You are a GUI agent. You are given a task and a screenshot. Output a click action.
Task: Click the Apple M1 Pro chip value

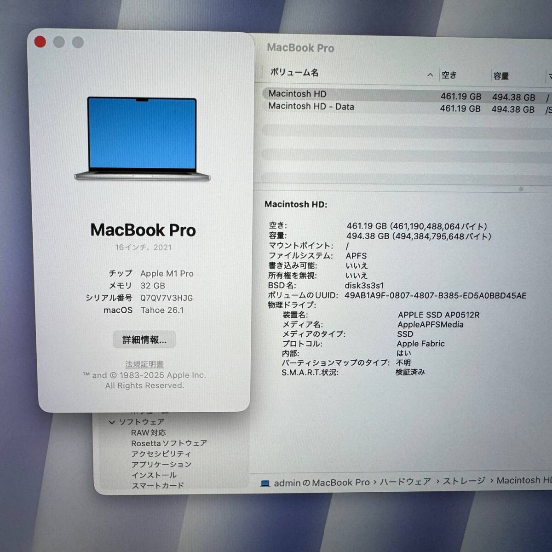pos(167,273)
